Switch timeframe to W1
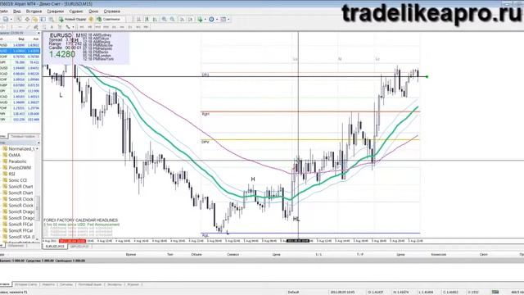 pyautogui.click(x=138, y=27)
